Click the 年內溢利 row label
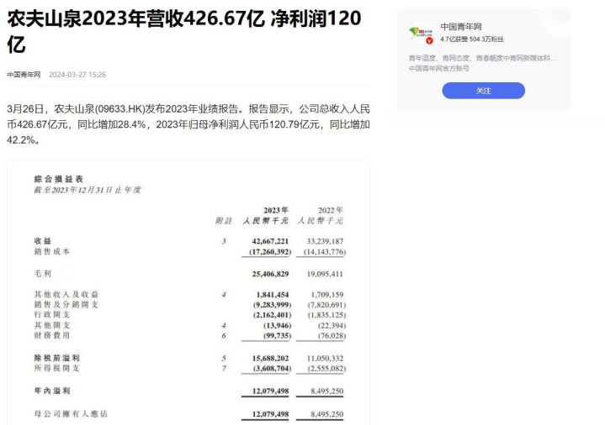The image size is (605, 425). (x=52, y=391)
